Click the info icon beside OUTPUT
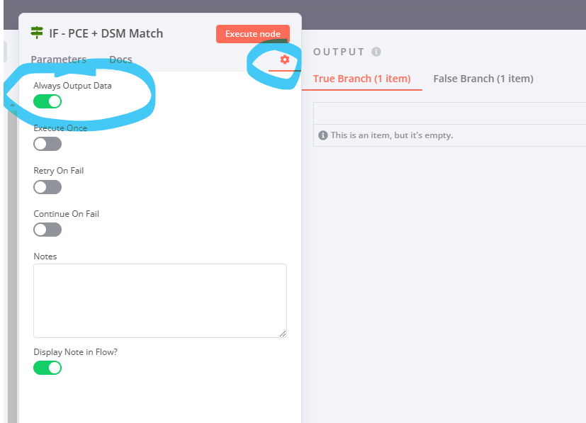Viewport: 586px width, 423px height. 376,52
